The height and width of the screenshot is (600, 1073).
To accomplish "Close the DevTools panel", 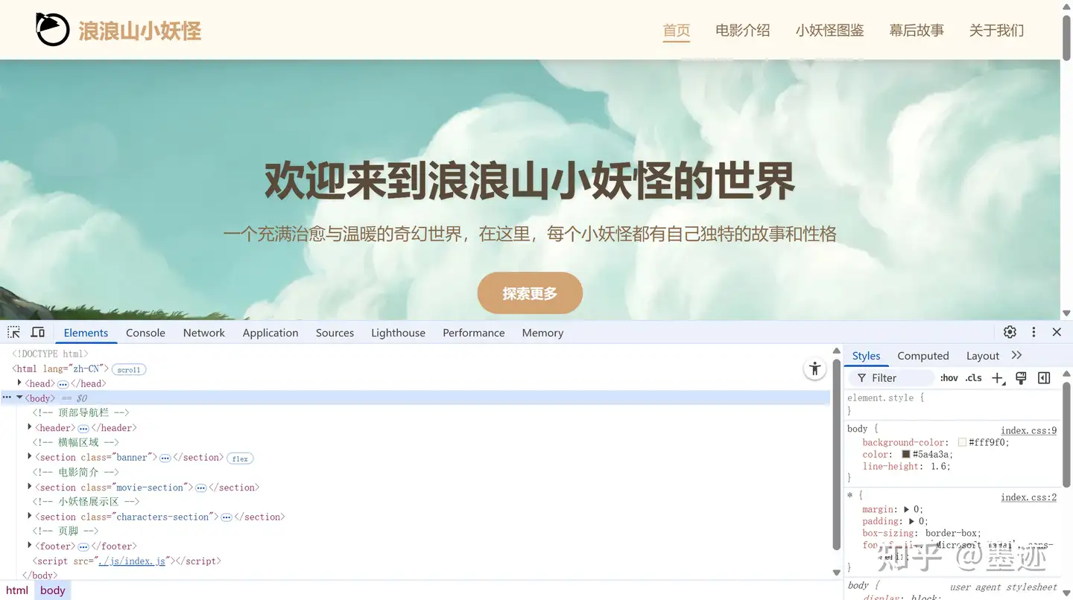I will (x=1057, y=332).
